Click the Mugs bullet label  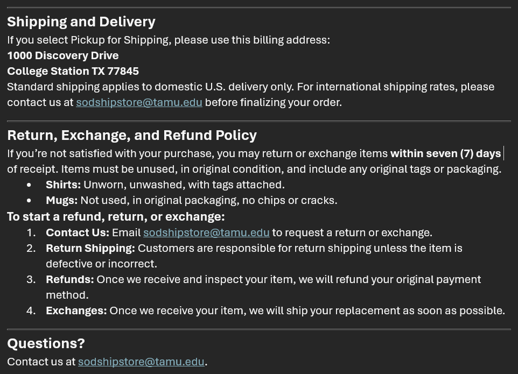tap(62, 200)
